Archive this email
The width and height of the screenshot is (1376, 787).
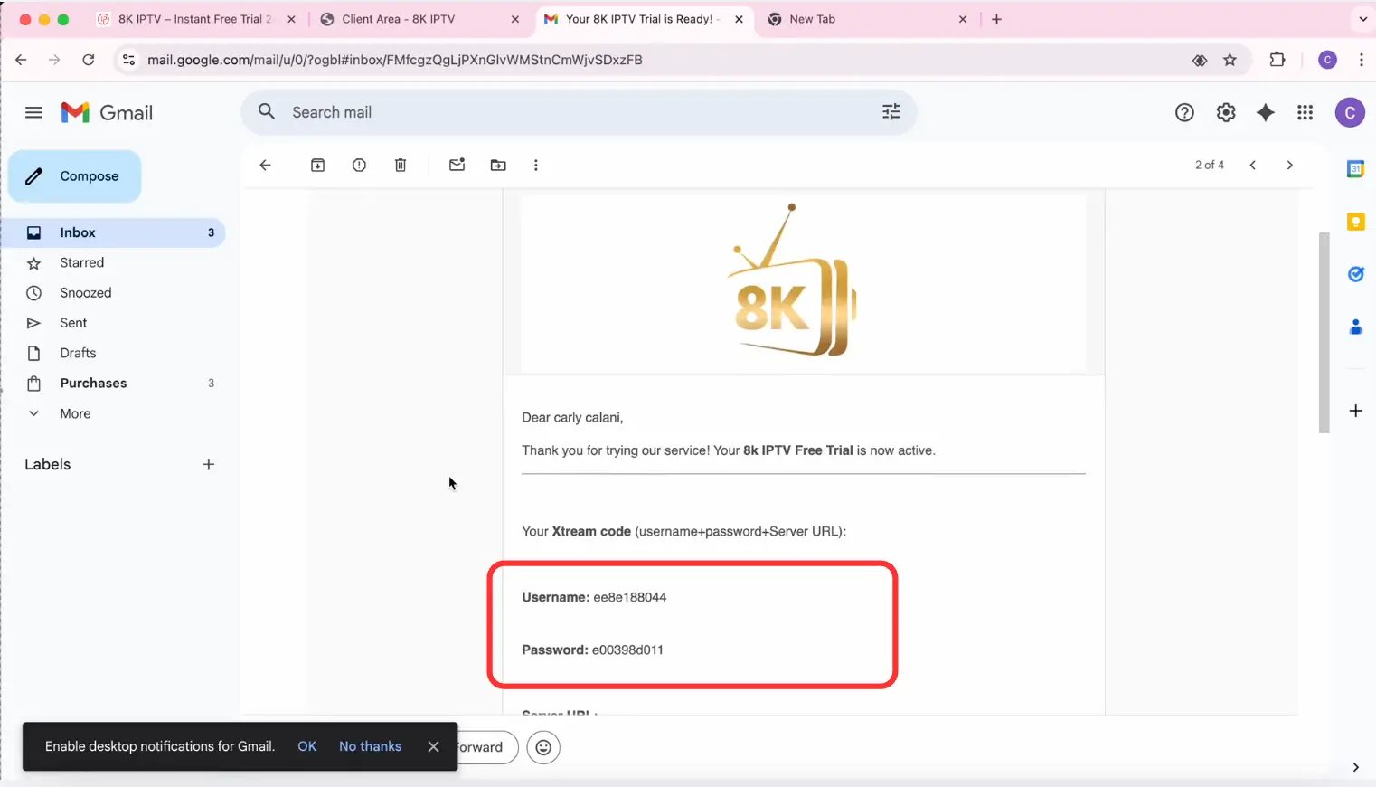pos(317,165)
